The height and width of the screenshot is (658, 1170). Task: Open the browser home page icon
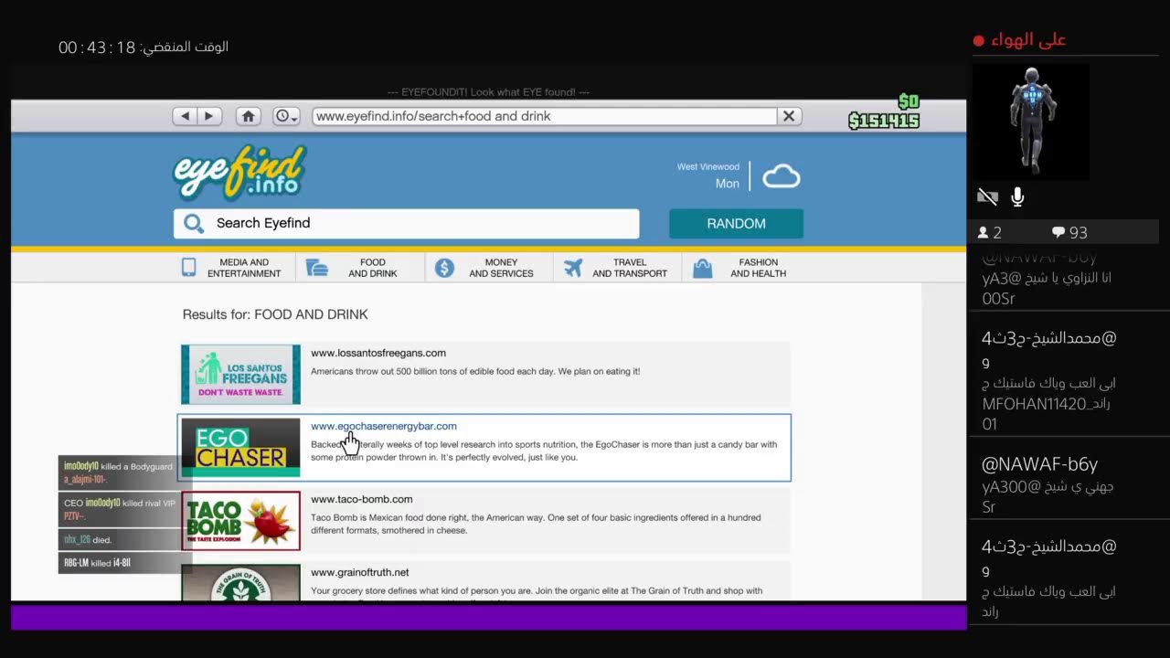pos(249,116)
